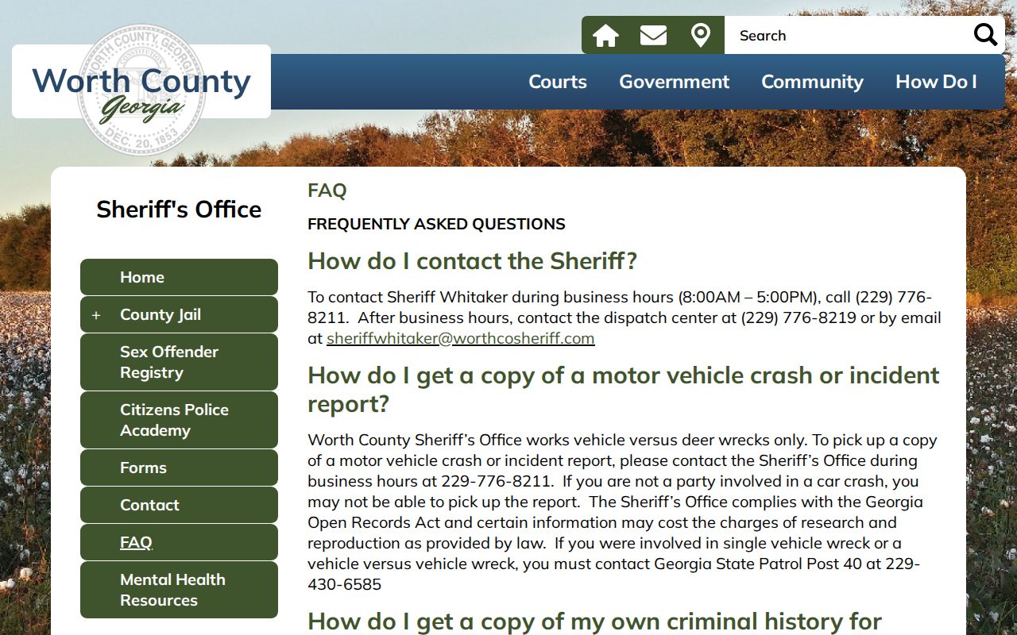Open the Community menu
Image resolution: width=1017 pixels, height=635 pixels.
click(812, 82)
